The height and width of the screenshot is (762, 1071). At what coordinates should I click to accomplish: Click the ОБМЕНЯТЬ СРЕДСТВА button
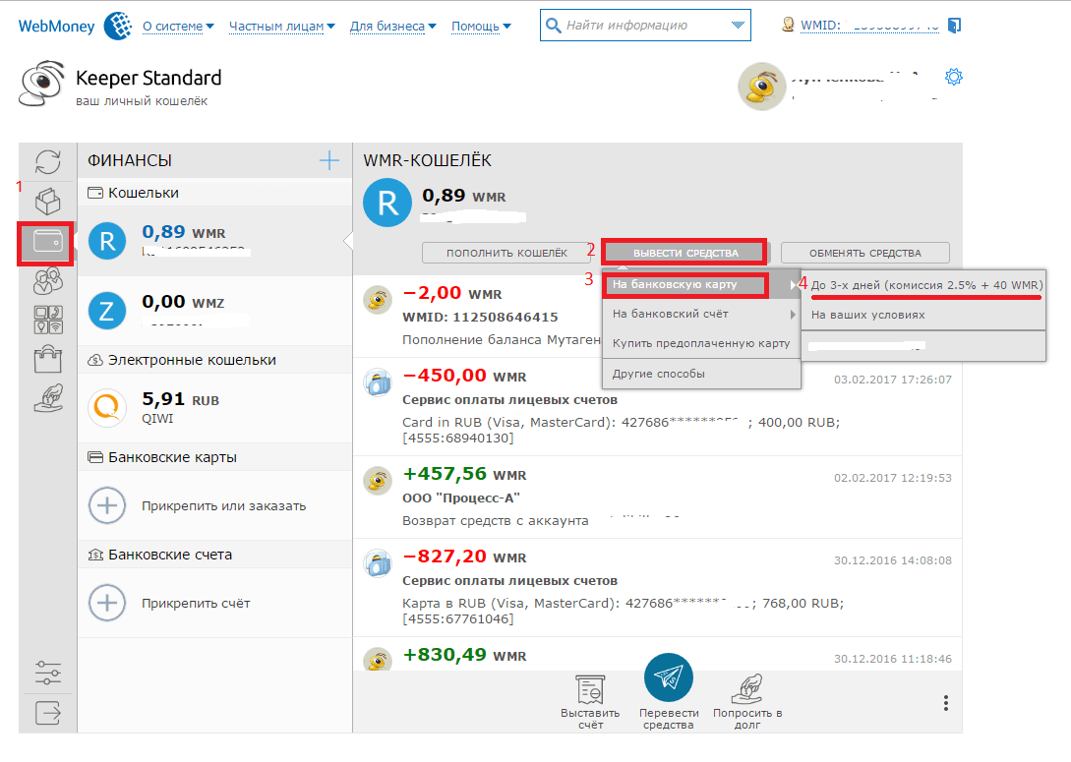coord(864,253)
